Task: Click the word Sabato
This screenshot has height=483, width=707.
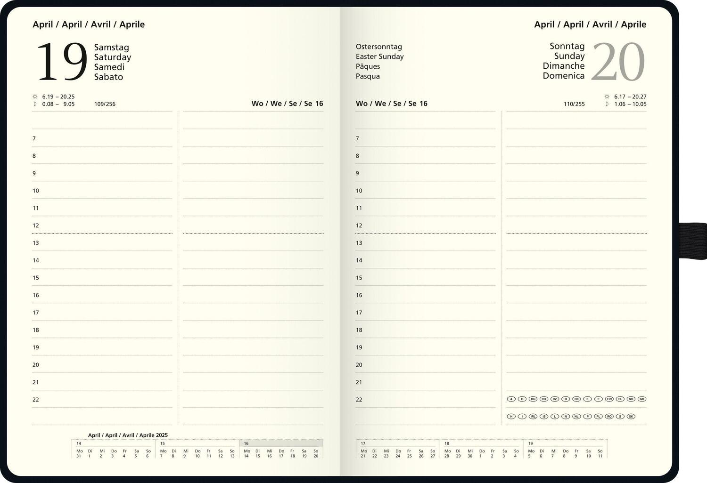Action: click(108, 77)
